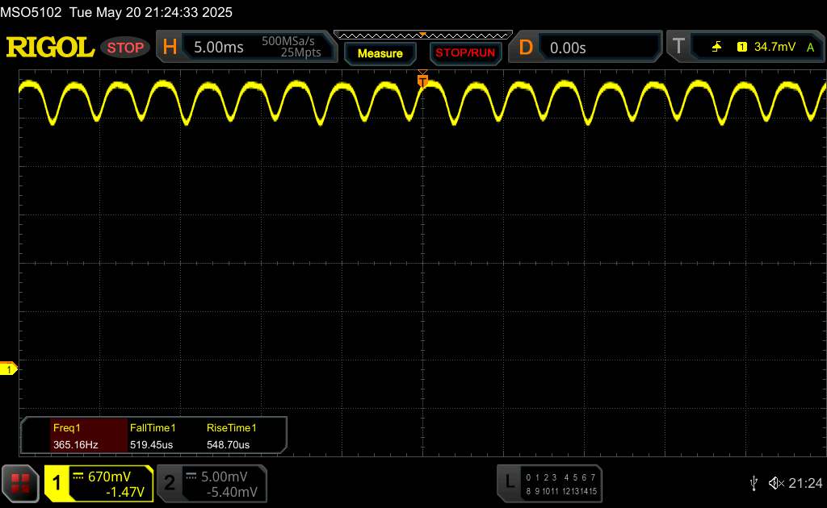The image size is (827, 508).
Task: Toggle channel 1 yellow button
Action: point(57,483)
